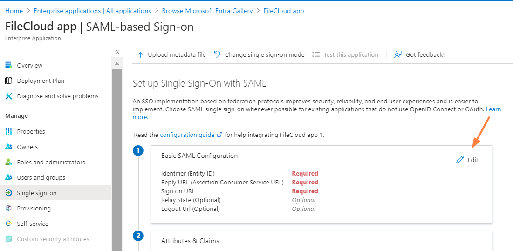Click Change single sign-on mode
513x251 pixels.
[259, 54]
